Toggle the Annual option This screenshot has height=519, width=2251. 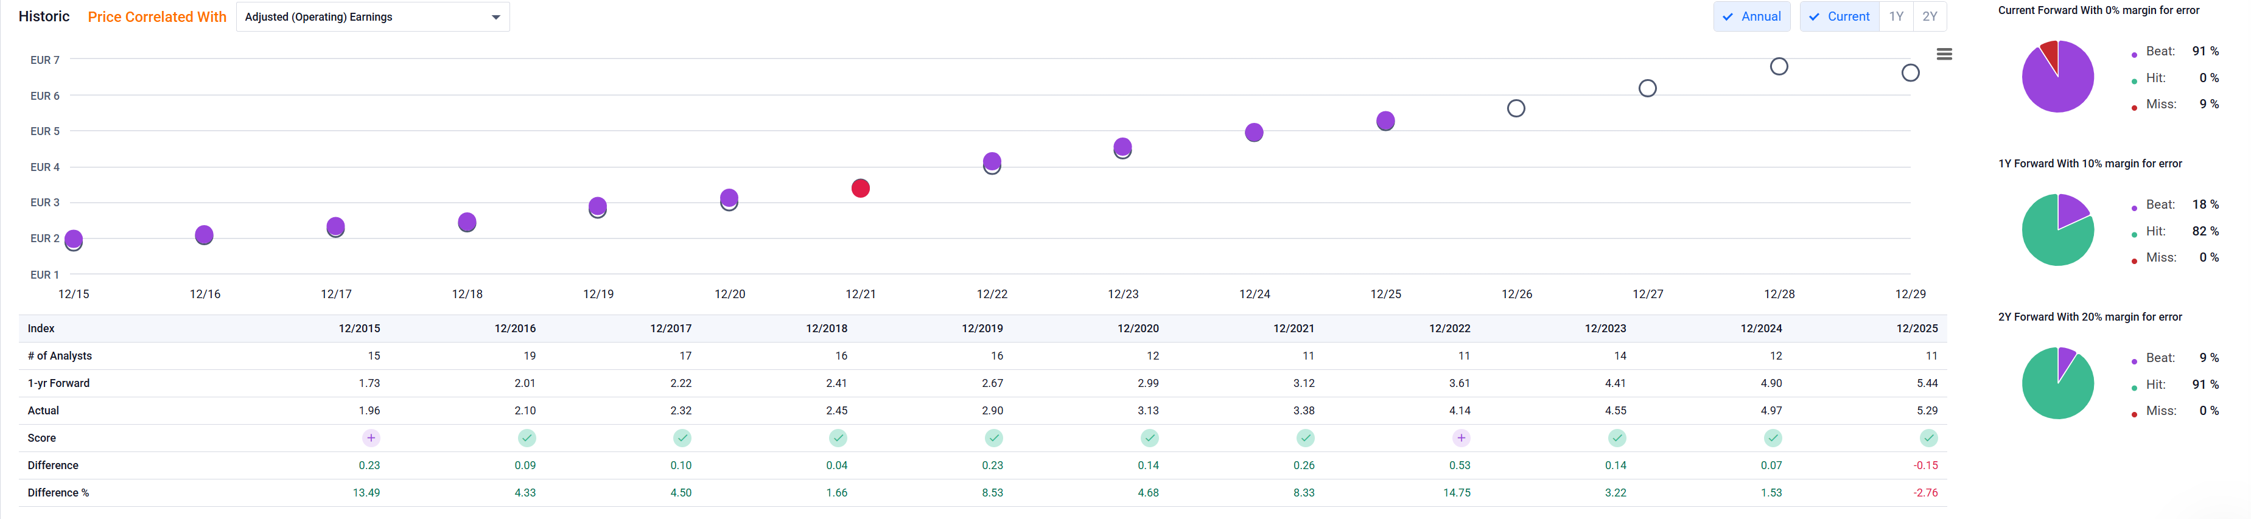pos(1752,16)
